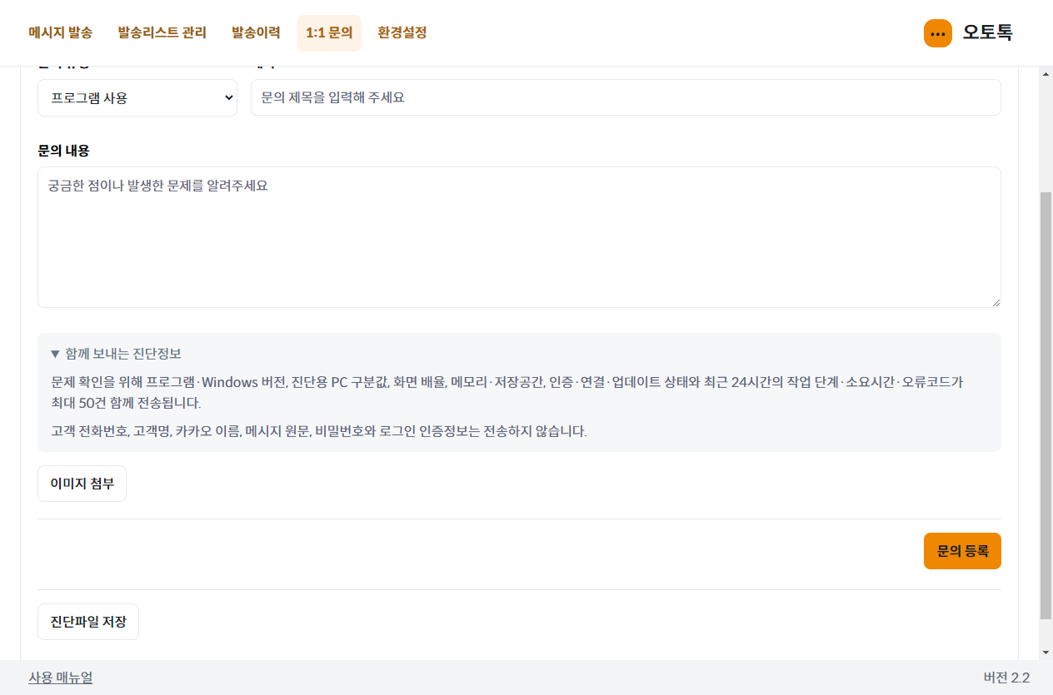Click the scrollbar up arrow
This screenshot has width=1053, height=695.
[x=1046, y=74]
